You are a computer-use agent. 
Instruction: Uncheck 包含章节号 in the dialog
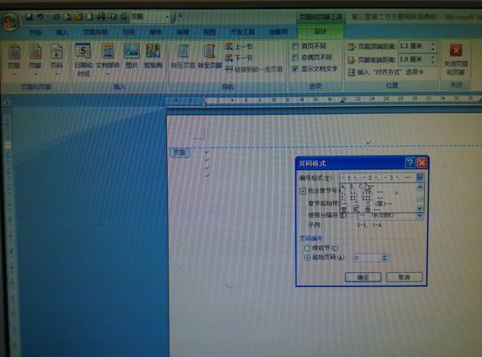tap(303, 192)
